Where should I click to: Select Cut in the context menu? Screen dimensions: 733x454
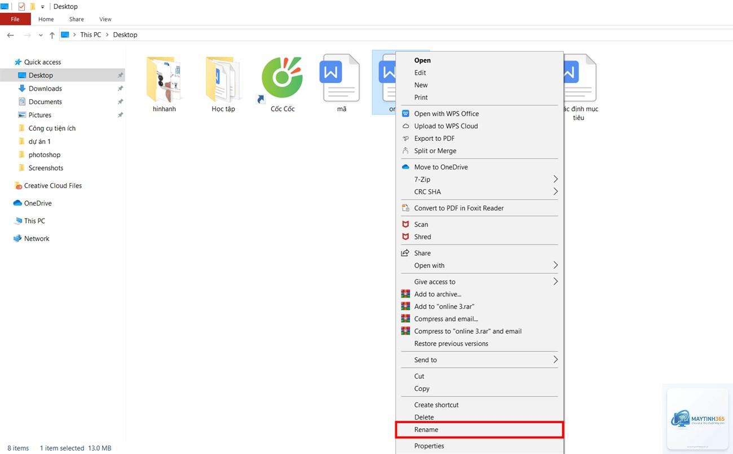tap(479, 376)
